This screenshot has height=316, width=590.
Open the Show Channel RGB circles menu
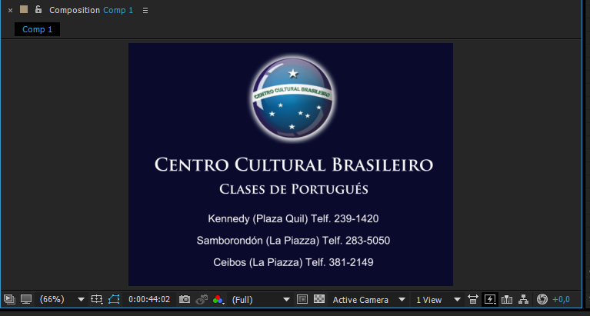click(x=218, y=300)
